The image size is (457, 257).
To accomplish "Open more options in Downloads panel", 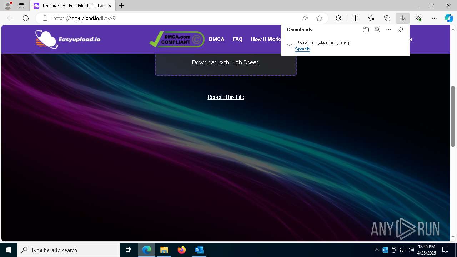I will 389,30.
